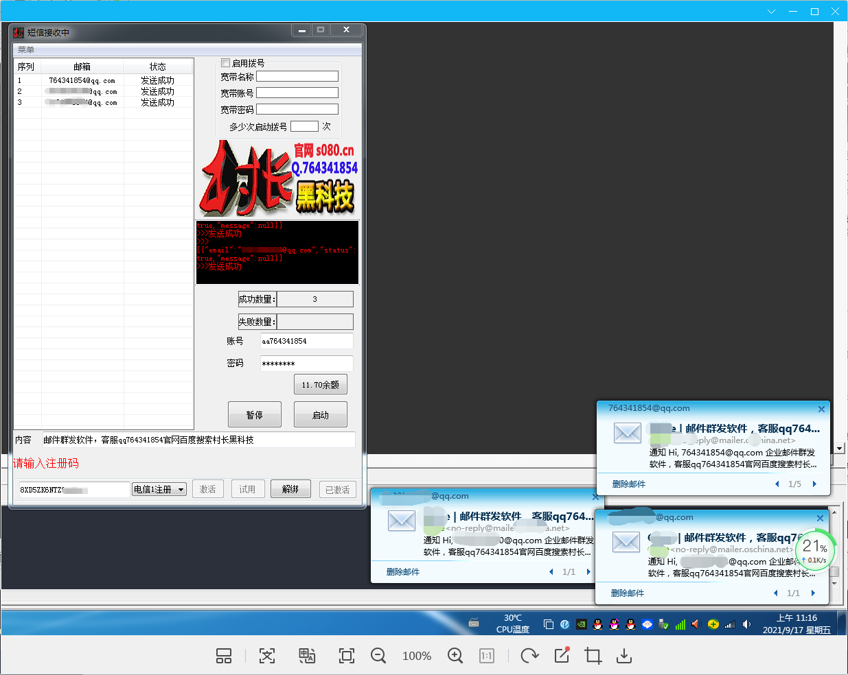Click the 已激活 button
Screen dimensions: 848x675
point(338,489)
